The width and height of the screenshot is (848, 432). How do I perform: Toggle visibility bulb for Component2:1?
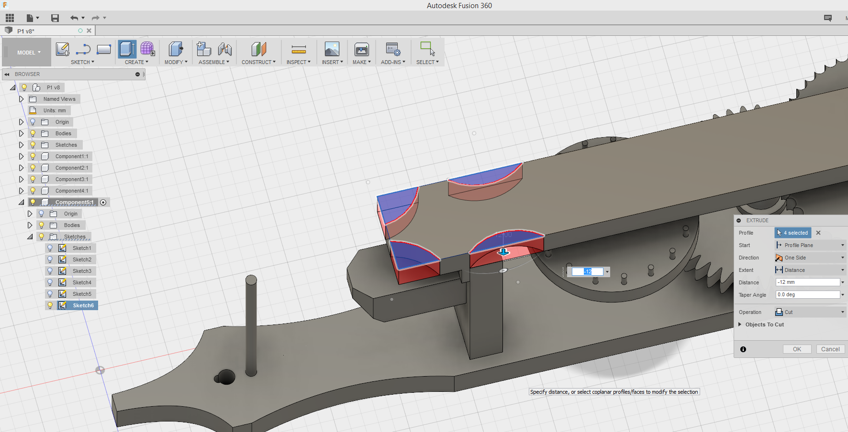tap(33, 168)
